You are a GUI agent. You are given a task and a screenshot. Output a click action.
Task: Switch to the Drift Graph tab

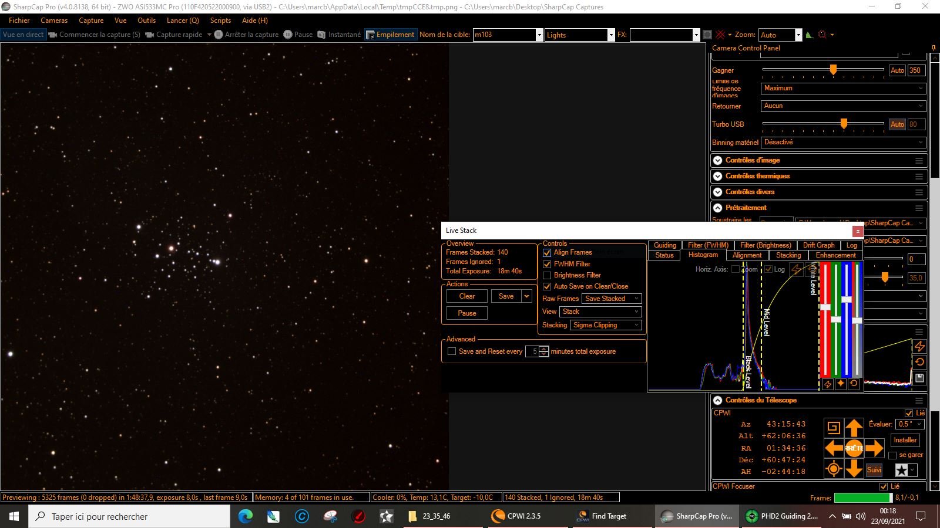coord(819,245)
